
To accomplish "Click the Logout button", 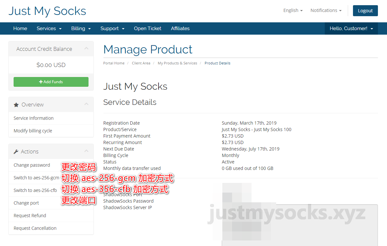I will click(365, 11).
